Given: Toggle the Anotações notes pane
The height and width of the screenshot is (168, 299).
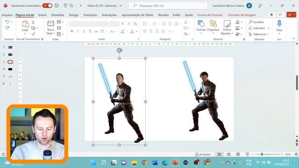Looking at the screenshot, I should pos(203,154).
